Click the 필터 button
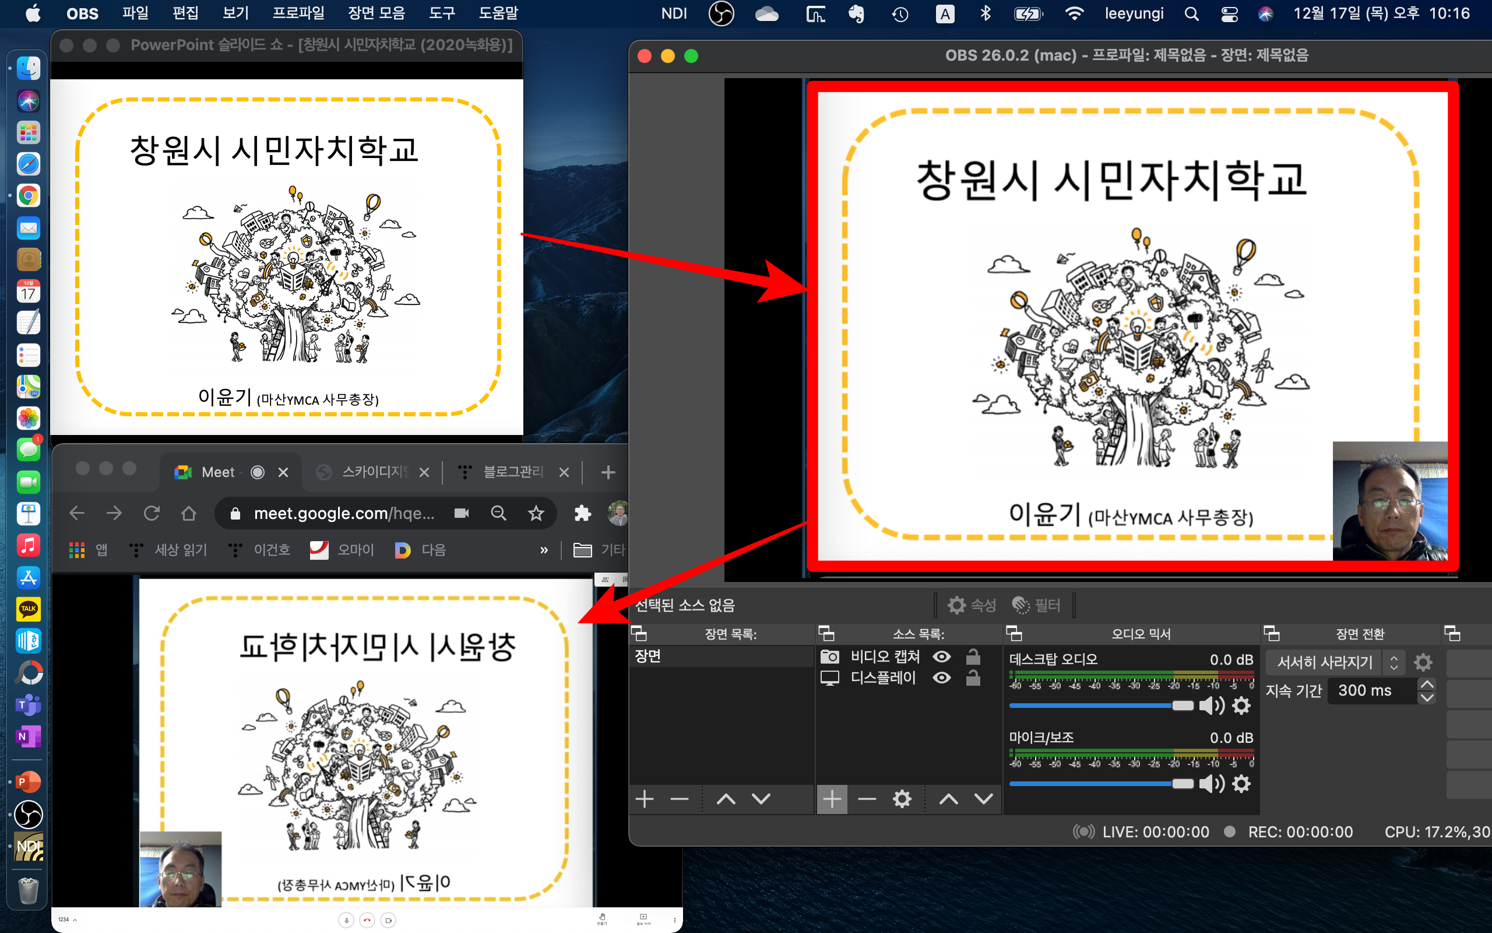 [x=1036, y=605]
